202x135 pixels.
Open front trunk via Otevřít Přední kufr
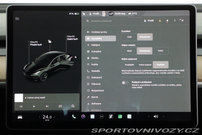pos(36,43)
